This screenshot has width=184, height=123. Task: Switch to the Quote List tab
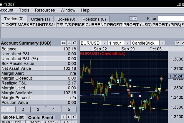pos(13,117)
